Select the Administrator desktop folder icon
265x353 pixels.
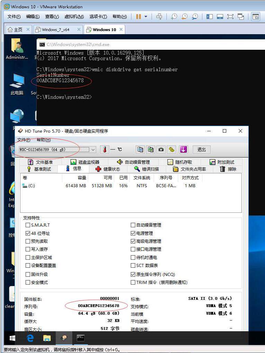(x=17, y=49)
